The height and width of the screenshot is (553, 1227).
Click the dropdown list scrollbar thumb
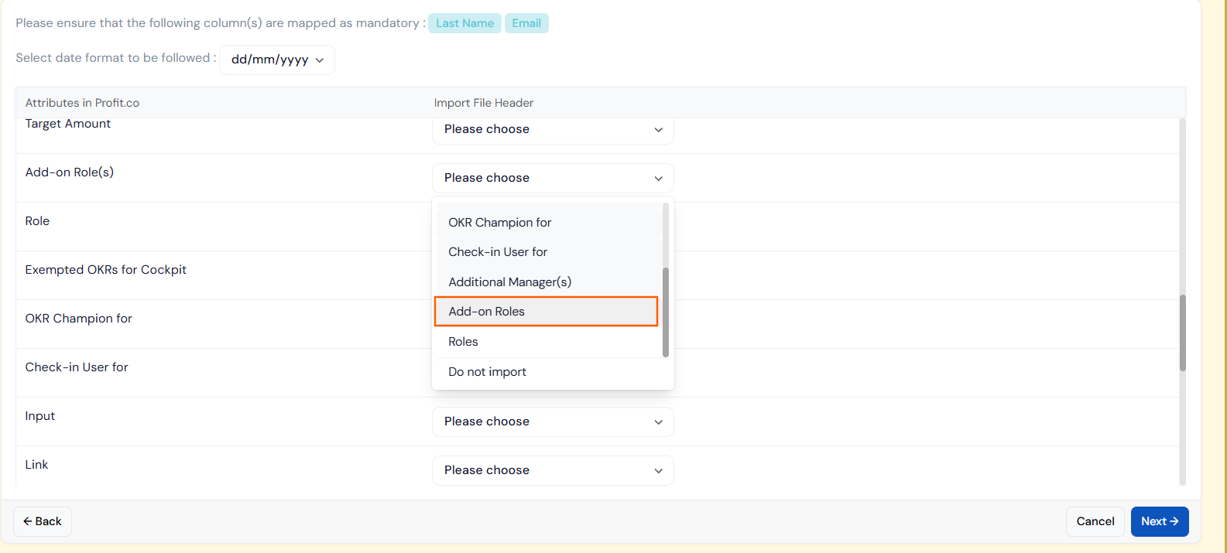[666, 312]
